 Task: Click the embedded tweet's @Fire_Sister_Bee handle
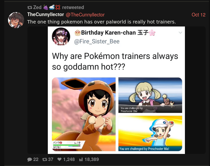click(x=97, y=41)
